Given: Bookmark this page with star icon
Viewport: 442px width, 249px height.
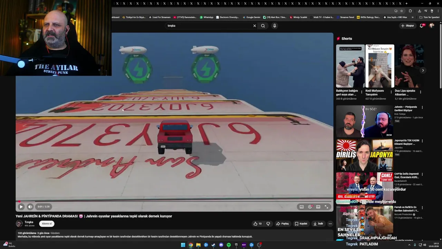Looking at the screenshot, I should (x=402, y=11).
